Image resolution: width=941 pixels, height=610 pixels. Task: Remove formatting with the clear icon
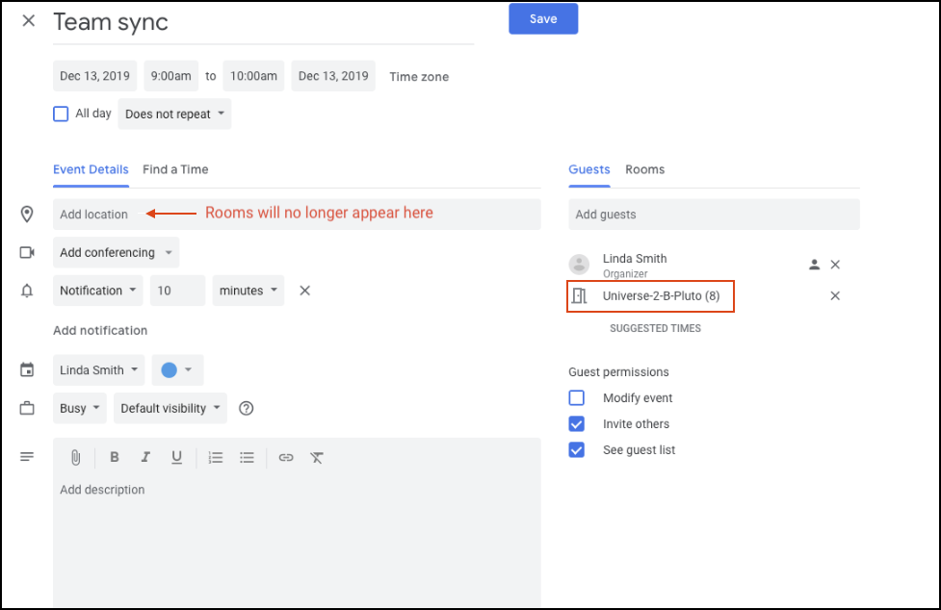pyautogui.click(x=317, y=458)
